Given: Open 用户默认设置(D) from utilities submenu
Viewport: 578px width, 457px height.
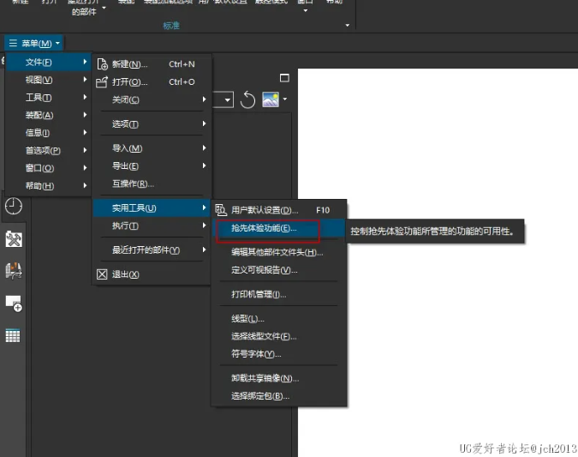Looking at the screenshot, I should coord(264,209).
